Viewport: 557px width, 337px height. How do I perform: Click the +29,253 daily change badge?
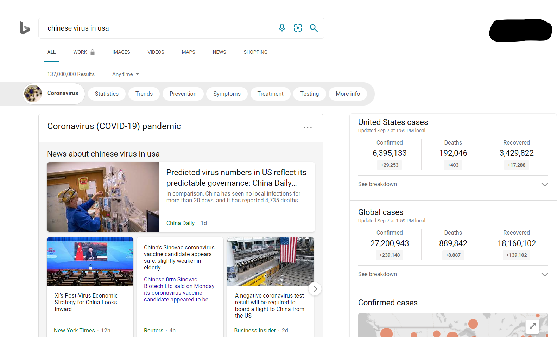[390, 165]
